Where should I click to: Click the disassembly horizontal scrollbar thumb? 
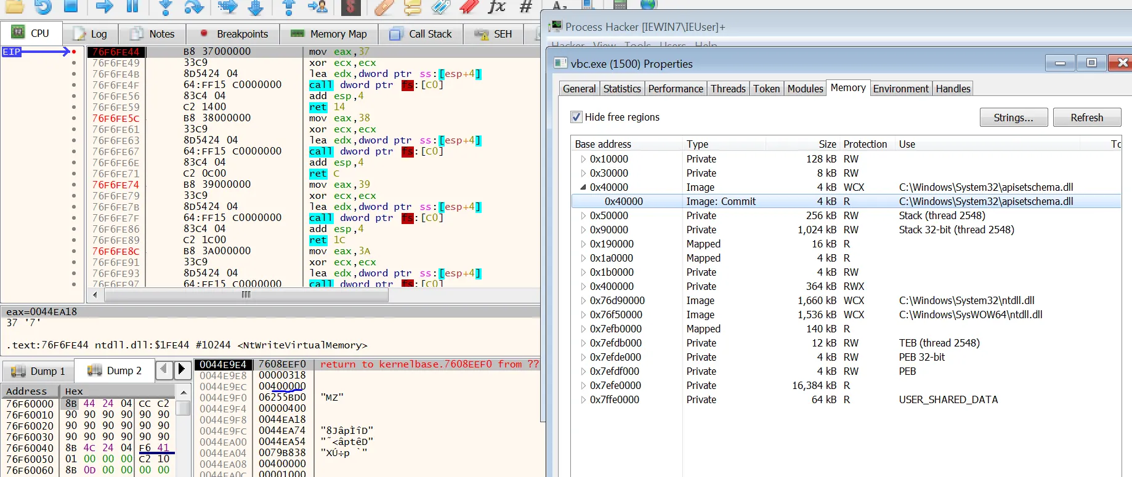click(x=246, y=295)
